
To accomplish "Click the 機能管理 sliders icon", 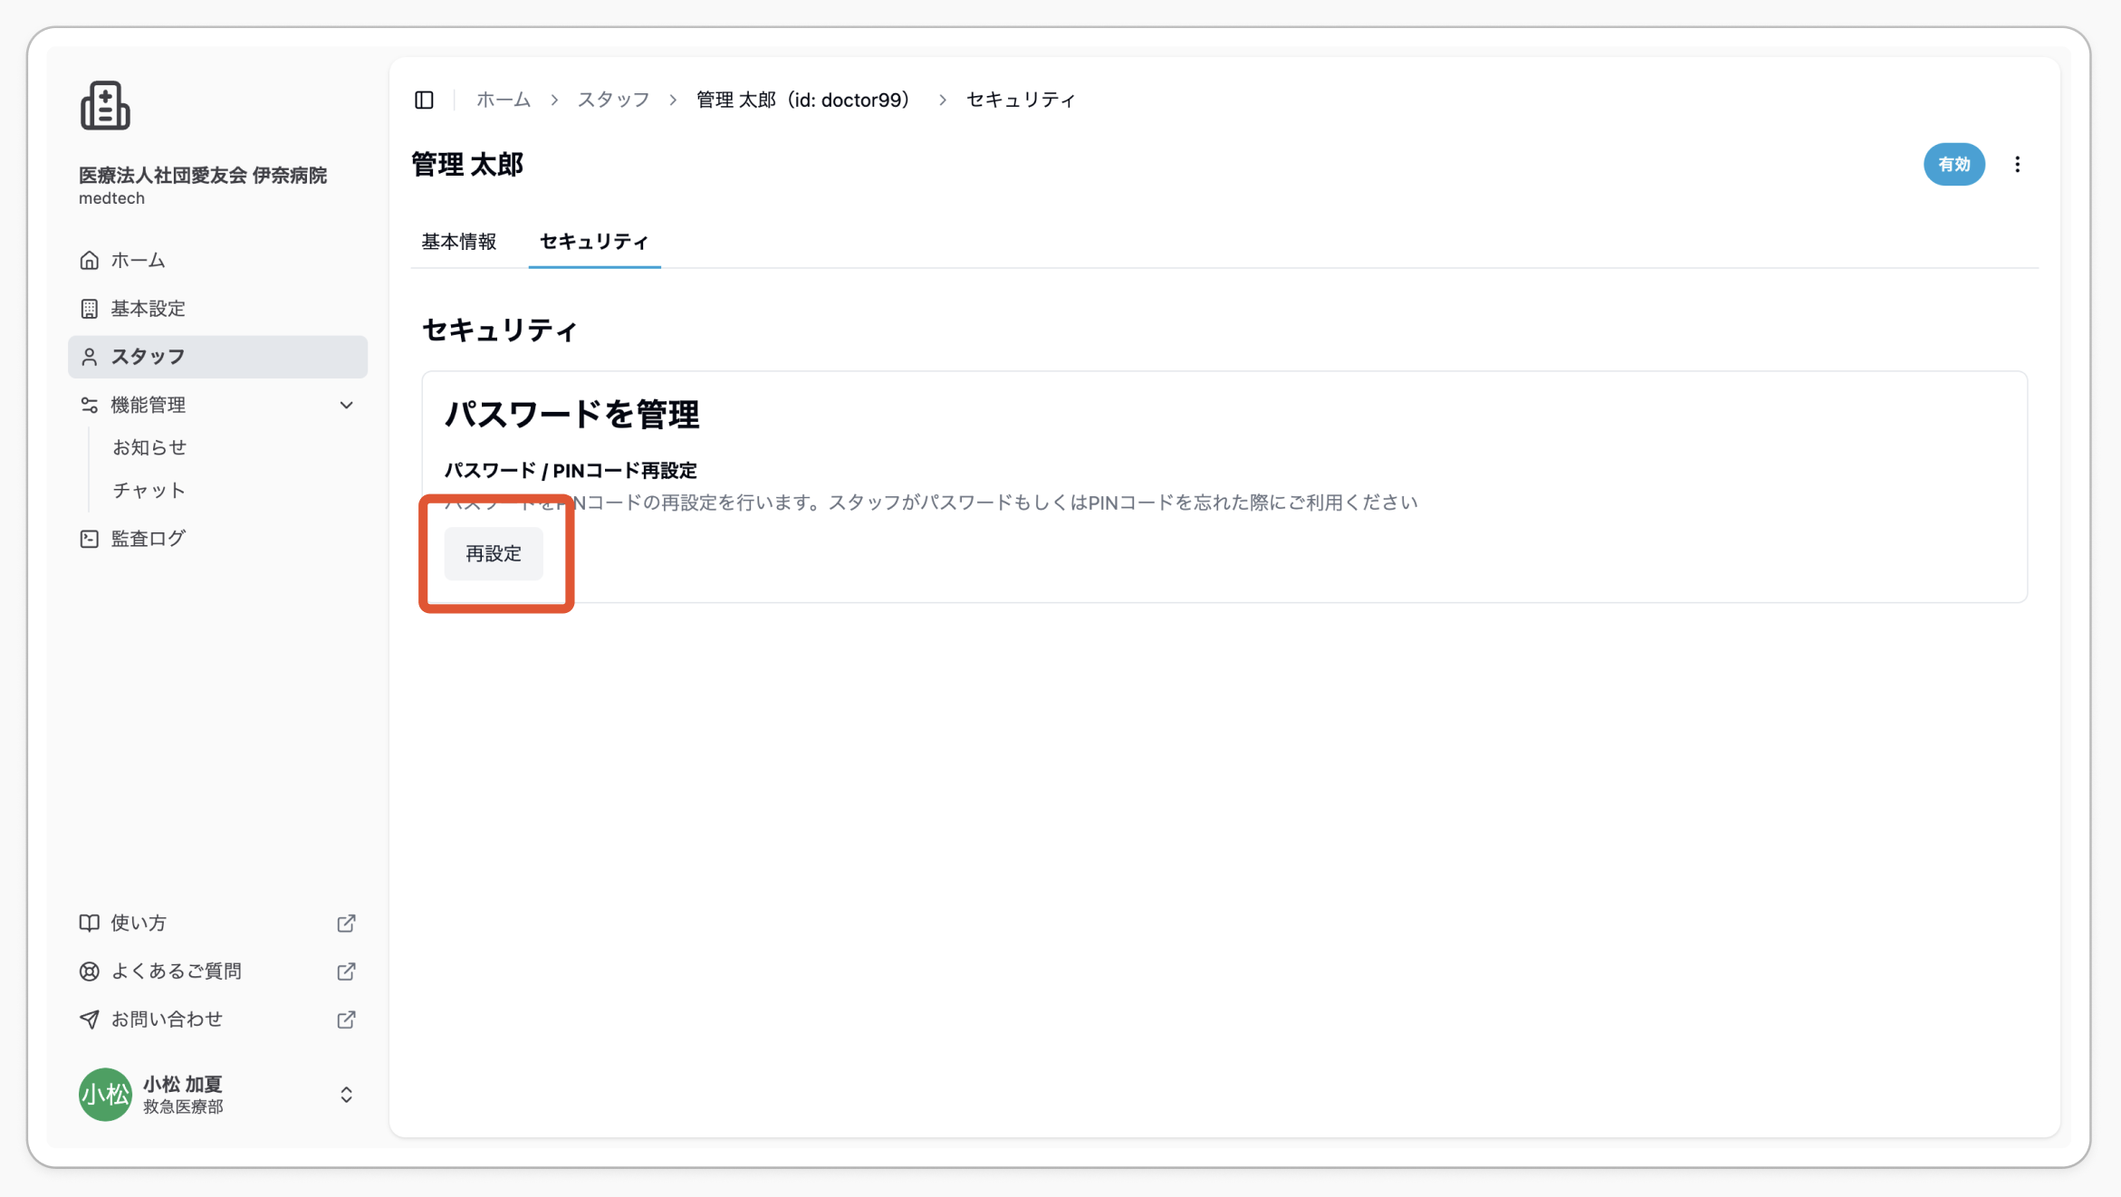I will click(89, 405).
